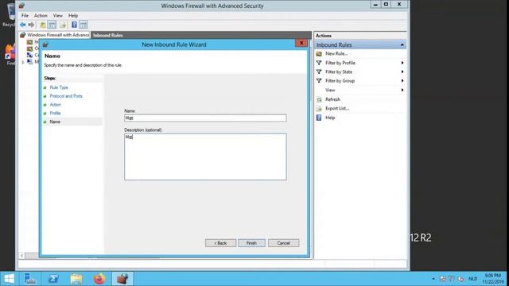Click the Windows Firewall taskbar button
Screen dimensions: 509x286
[x=122, y=279]
